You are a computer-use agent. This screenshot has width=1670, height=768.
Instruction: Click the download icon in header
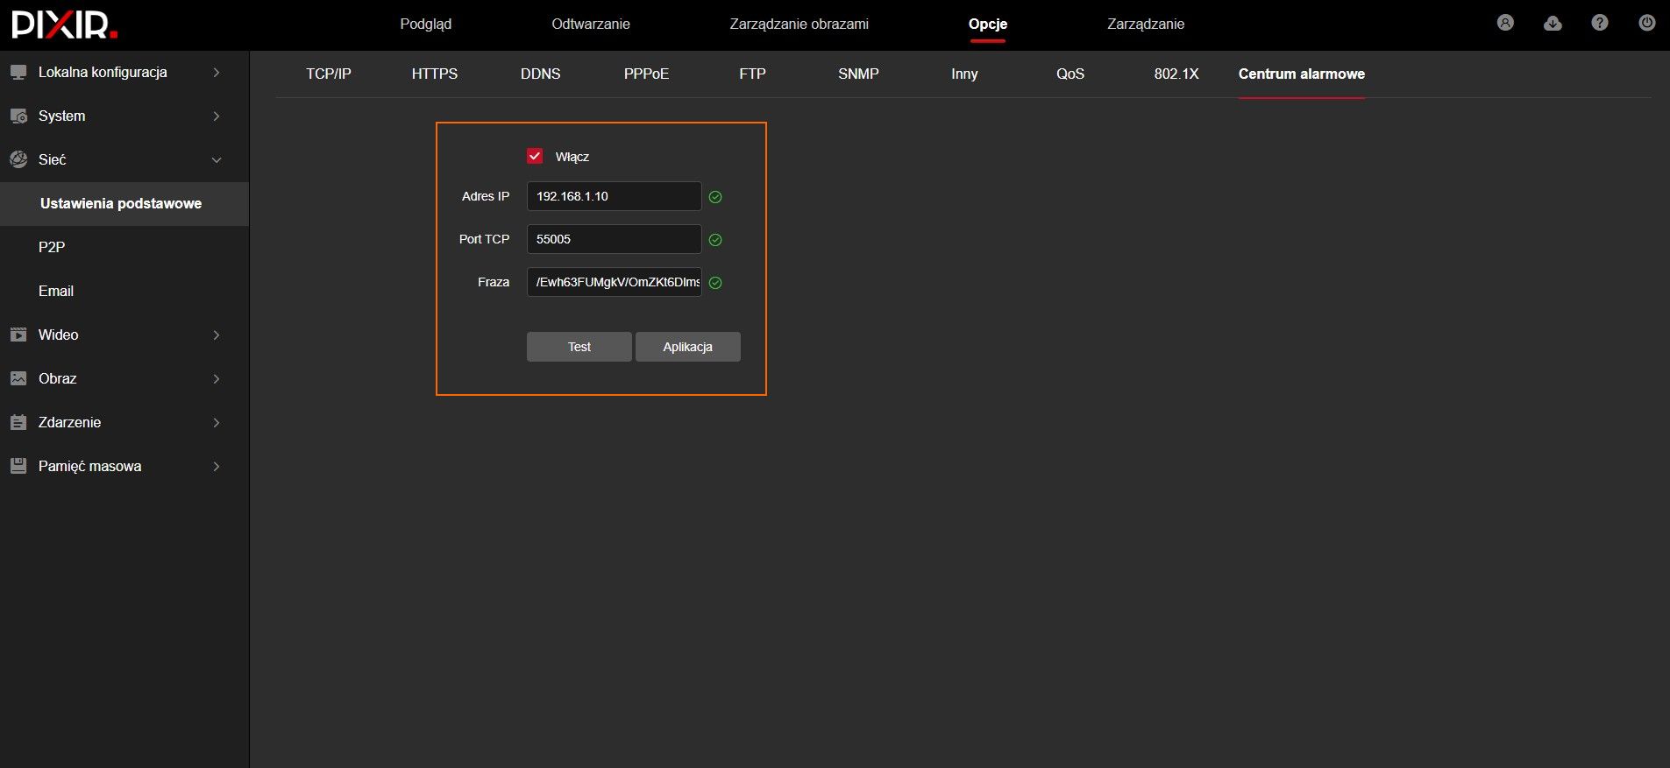(x=1553, y=24)
